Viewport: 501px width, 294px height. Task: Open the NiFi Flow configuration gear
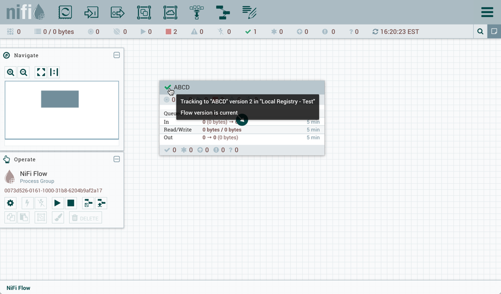tap(11, 203)
